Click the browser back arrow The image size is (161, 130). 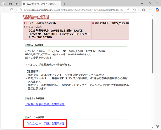5,10
